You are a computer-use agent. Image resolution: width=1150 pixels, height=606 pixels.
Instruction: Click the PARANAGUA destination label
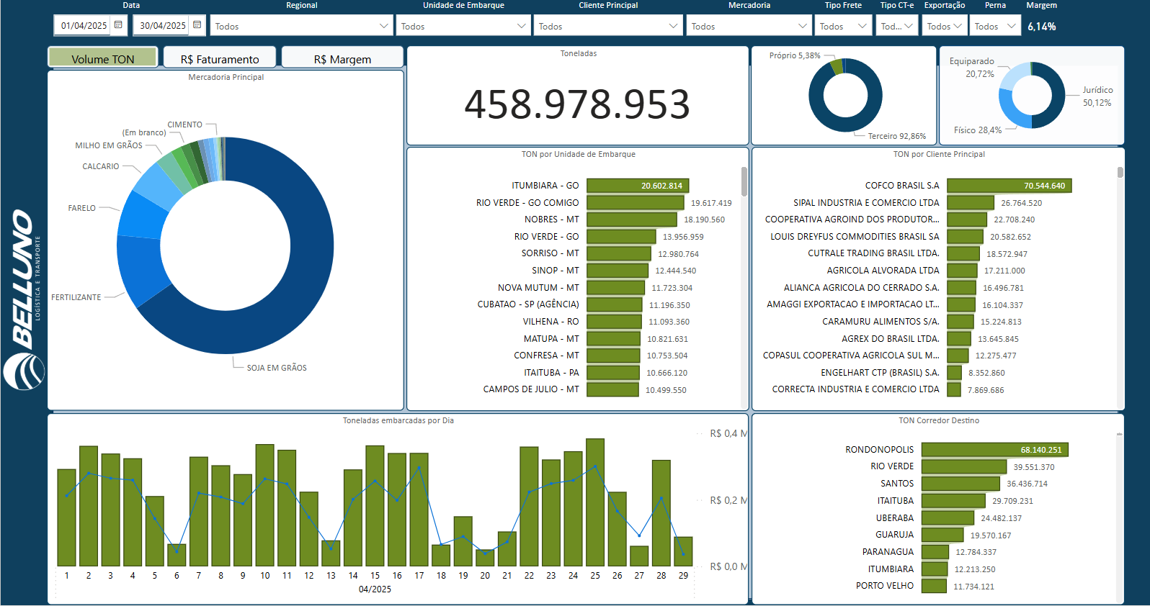pyautogui.click(x=888, y=552)
